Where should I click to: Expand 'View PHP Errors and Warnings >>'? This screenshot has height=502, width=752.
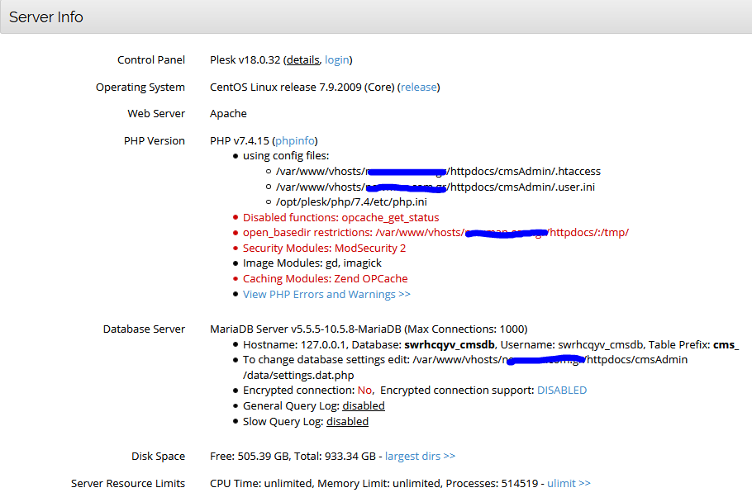(x=326, y=295)
